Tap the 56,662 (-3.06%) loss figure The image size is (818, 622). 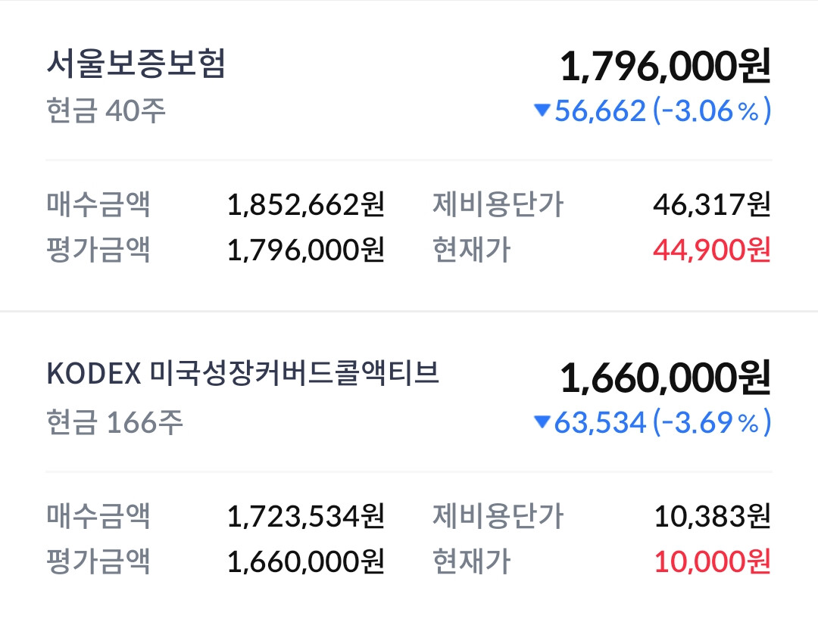[662, 110]
